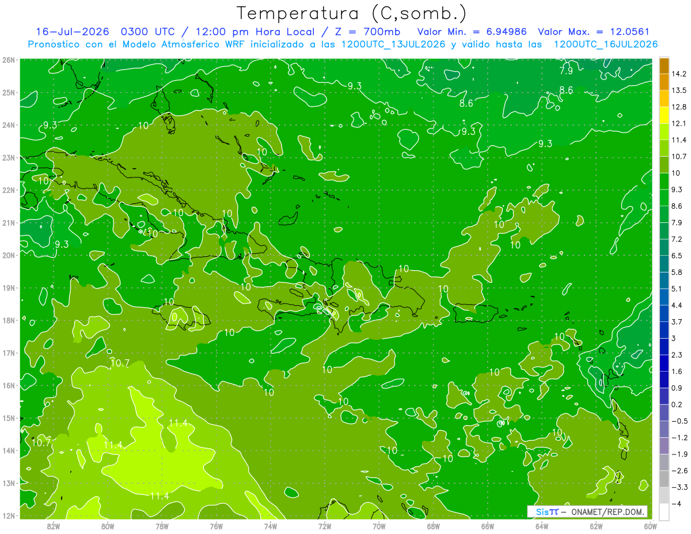Click the 68W longitude axis label
The width and height of the screenshot is (691, 534).
(434, 526)
